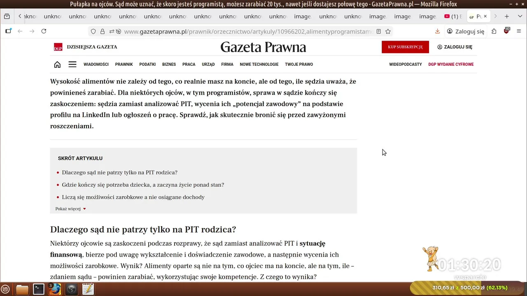This screenshot has width=527, height=296.
Task: Open the Firefox tab overview list button
Action: 7,16
